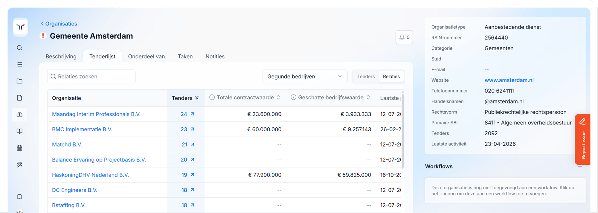This screenshot has width=598, height=213.
Task: Switch to the Onderdeel van tab
Action: (147, 57)
